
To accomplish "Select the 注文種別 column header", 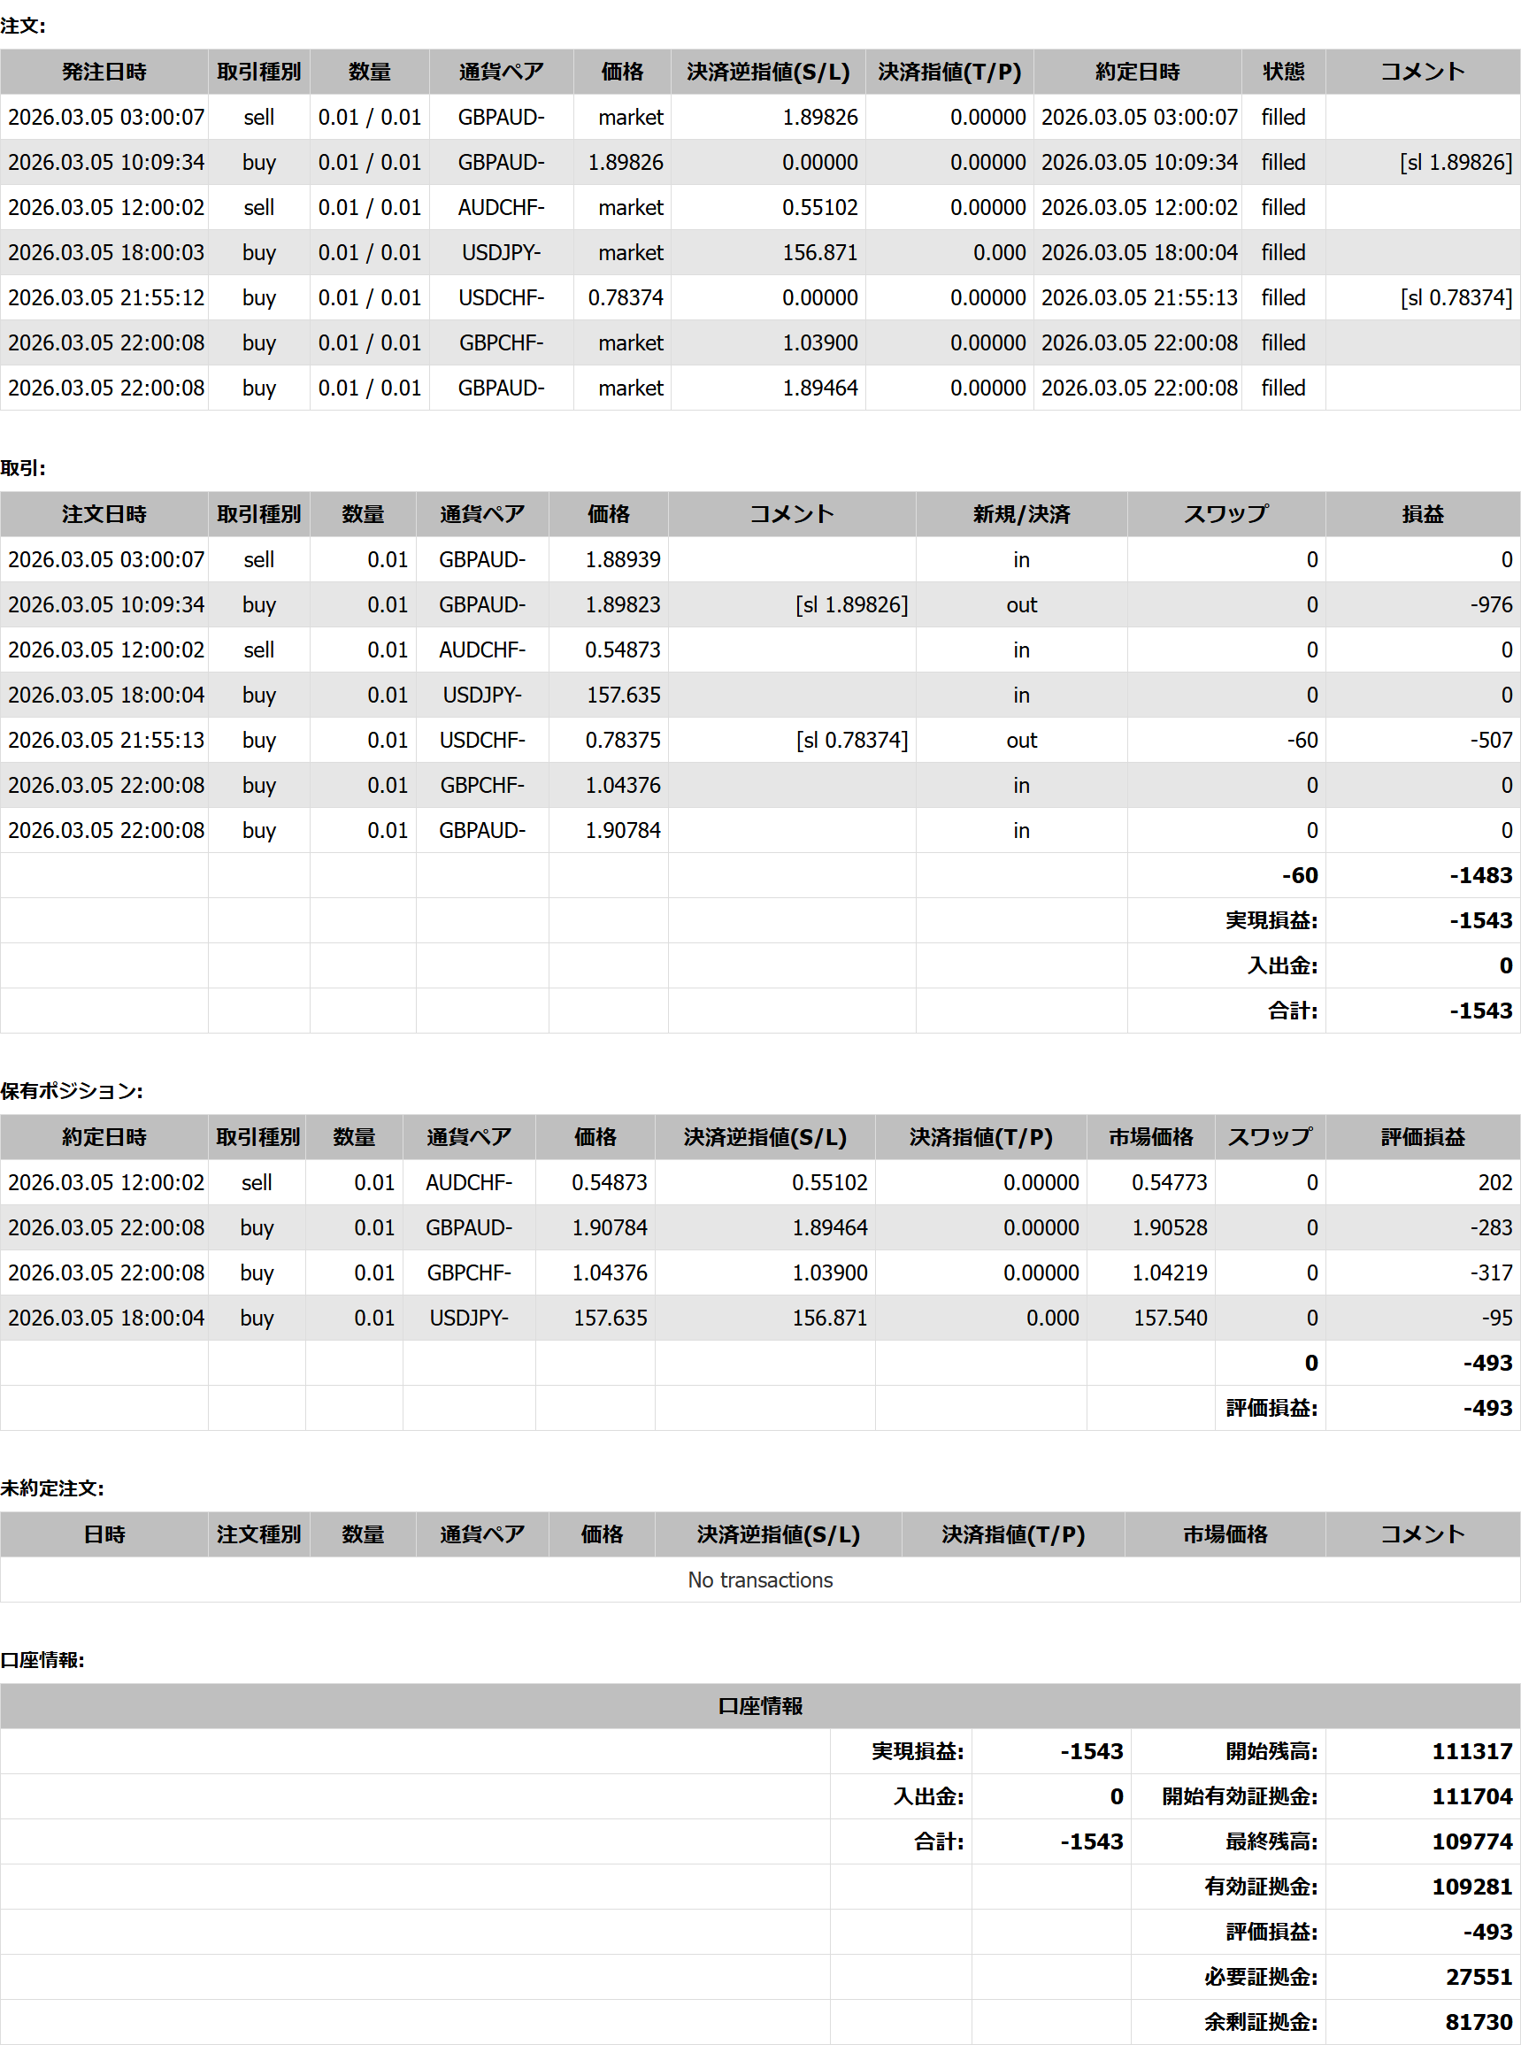I will [x=257, y=1534].
